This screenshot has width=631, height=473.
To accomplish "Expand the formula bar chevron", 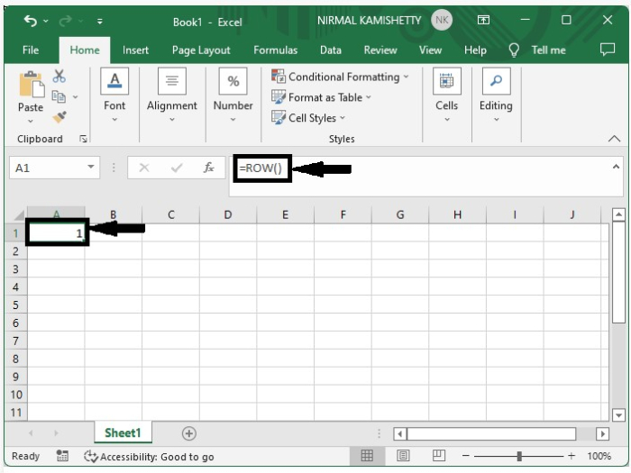I will point(616,167).
